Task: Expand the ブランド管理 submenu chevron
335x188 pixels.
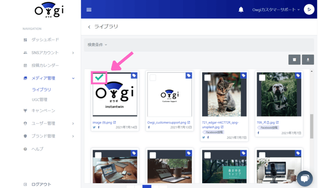Action: pyautogui.click(x=73, y=136)
